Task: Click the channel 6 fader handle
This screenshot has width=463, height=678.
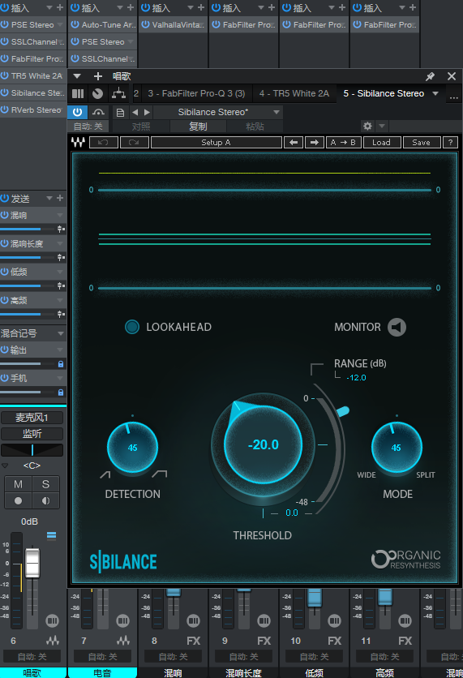Action: pos(32,563)
